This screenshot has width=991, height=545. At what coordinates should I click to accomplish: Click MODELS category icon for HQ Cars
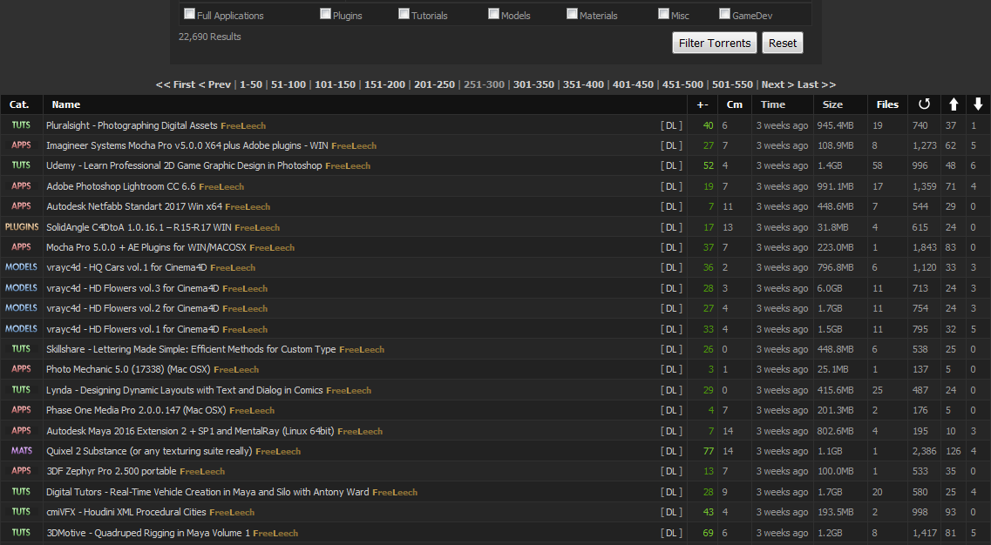[x=22, y=267]
